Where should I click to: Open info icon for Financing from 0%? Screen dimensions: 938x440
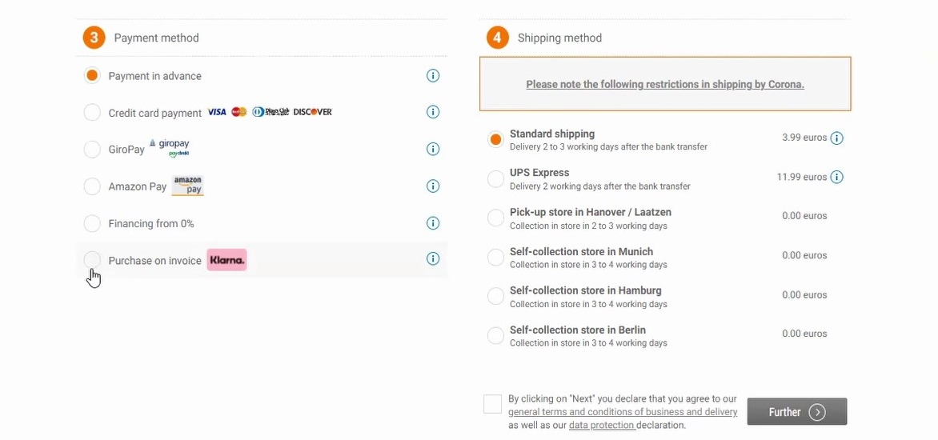pos(433,223)
